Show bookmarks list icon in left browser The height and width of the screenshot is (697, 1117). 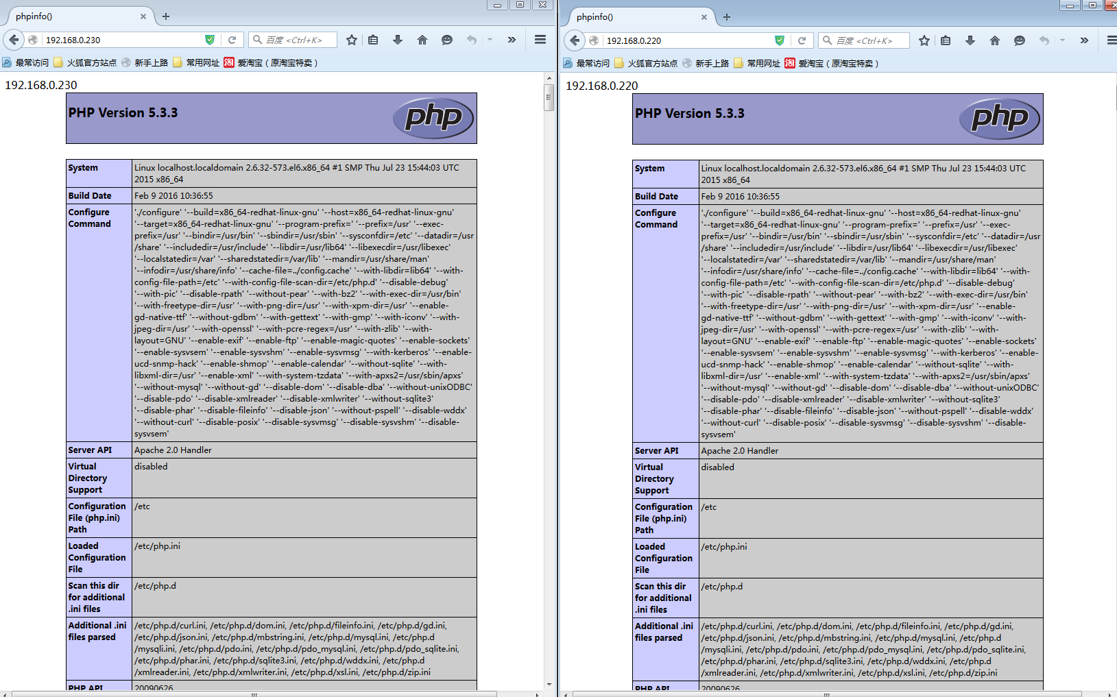coord(373,40)
